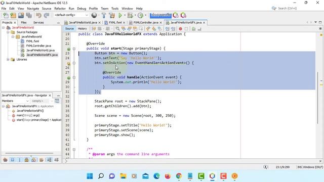The width and height of the screenshot is (324, 182).
Task: Expand the Libraries node
Action: (8, 60)
